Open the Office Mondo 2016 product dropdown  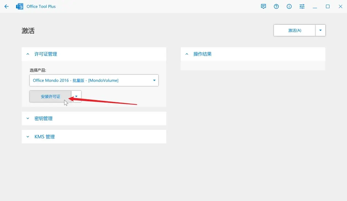coord(94,81)
